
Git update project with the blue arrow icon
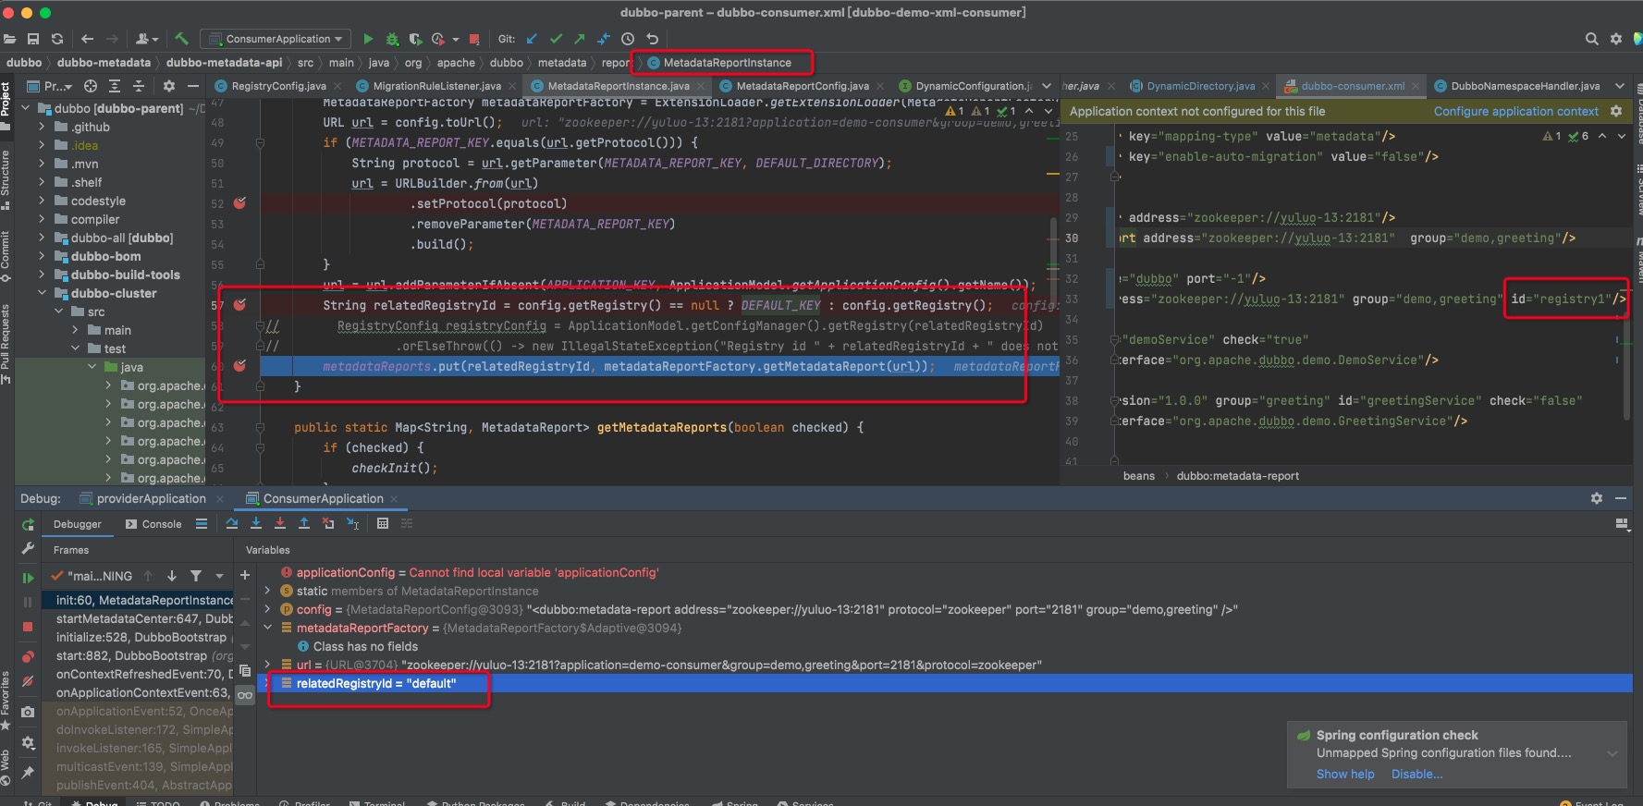[x=533, y=39]
